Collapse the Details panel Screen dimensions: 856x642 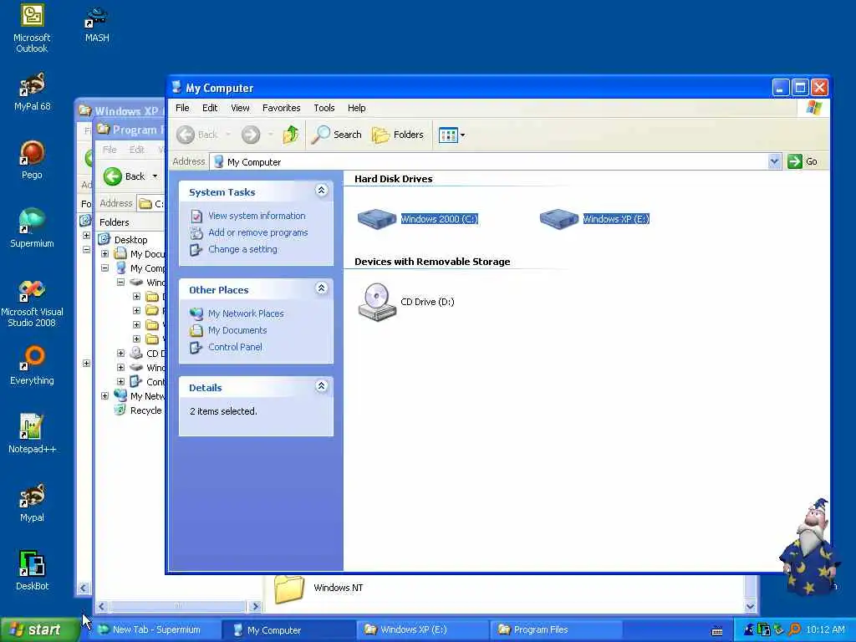[x=322, y=386]
